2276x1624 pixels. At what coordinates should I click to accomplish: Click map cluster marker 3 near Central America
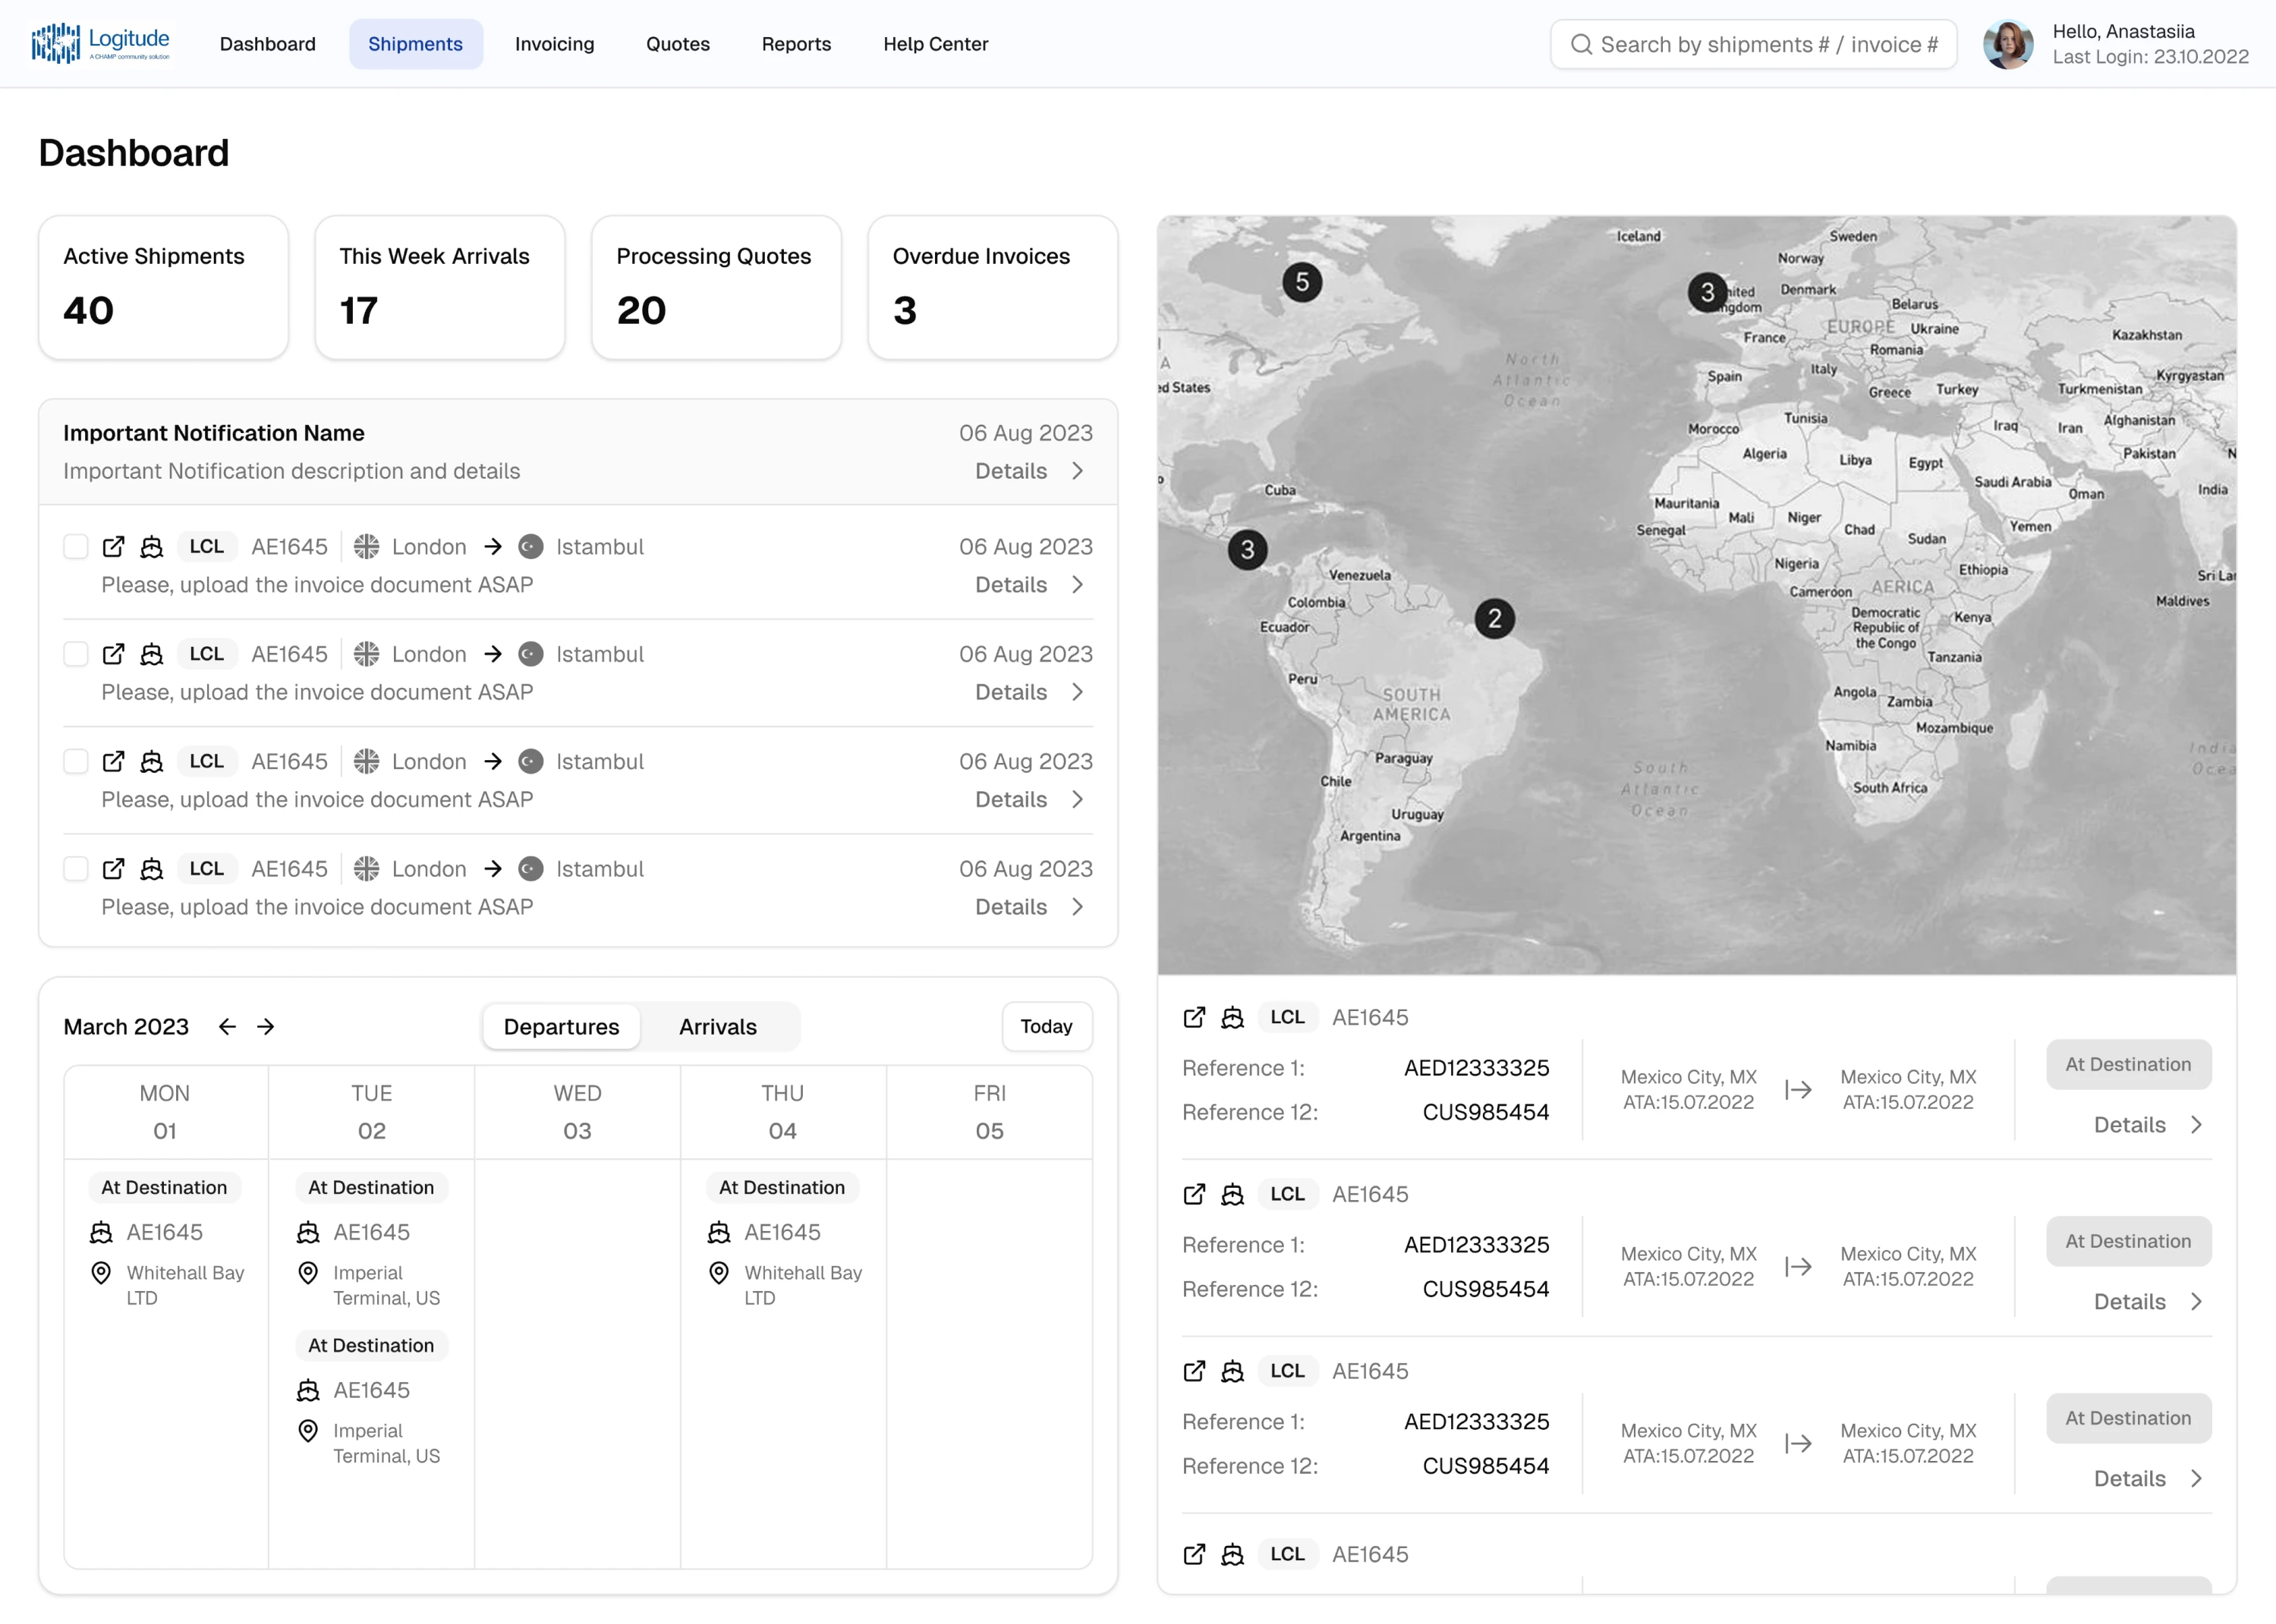click(x=1247, y=550)
